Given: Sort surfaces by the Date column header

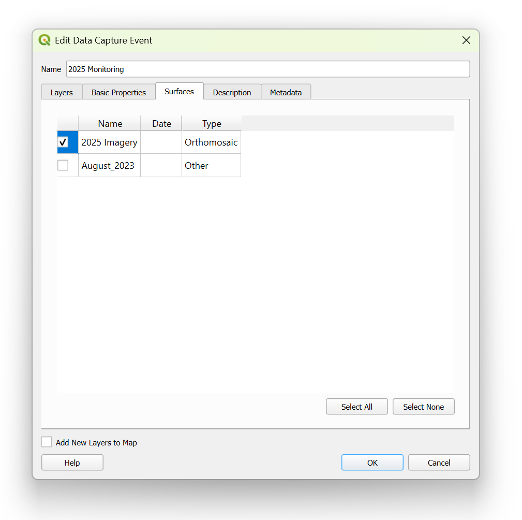Looking at the screenshot, I should click(161, 123).
